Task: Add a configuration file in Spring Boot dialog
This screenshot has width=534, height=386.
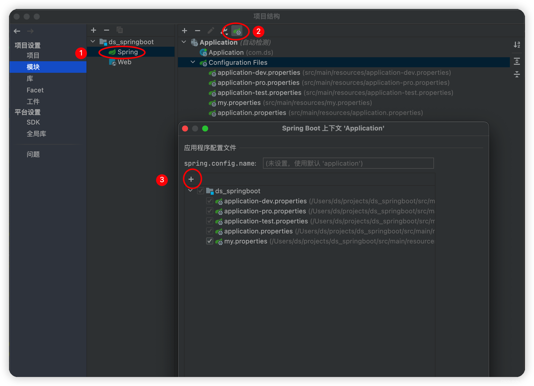Action: [191, 179]
